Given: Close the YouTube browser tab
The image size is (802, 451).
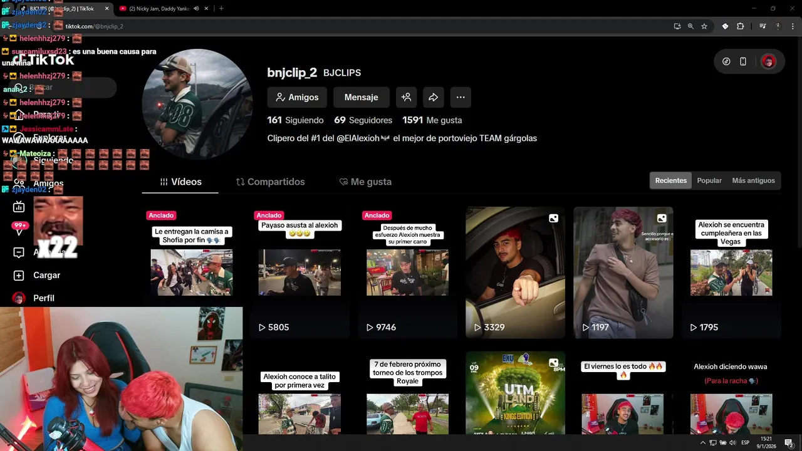Looking at the screenshot, I should 207,9.
